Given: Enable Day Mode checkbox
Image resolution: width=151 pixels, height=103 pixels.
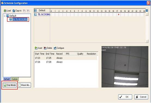Looking at the screenshot, I should click(x=5, y=85).
